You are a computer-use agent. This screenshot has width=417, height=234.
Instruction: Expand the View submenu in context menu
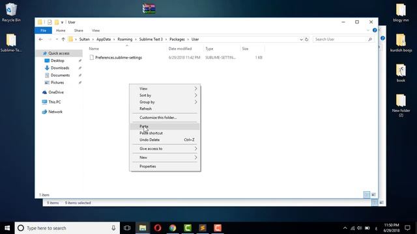point(165,88)
